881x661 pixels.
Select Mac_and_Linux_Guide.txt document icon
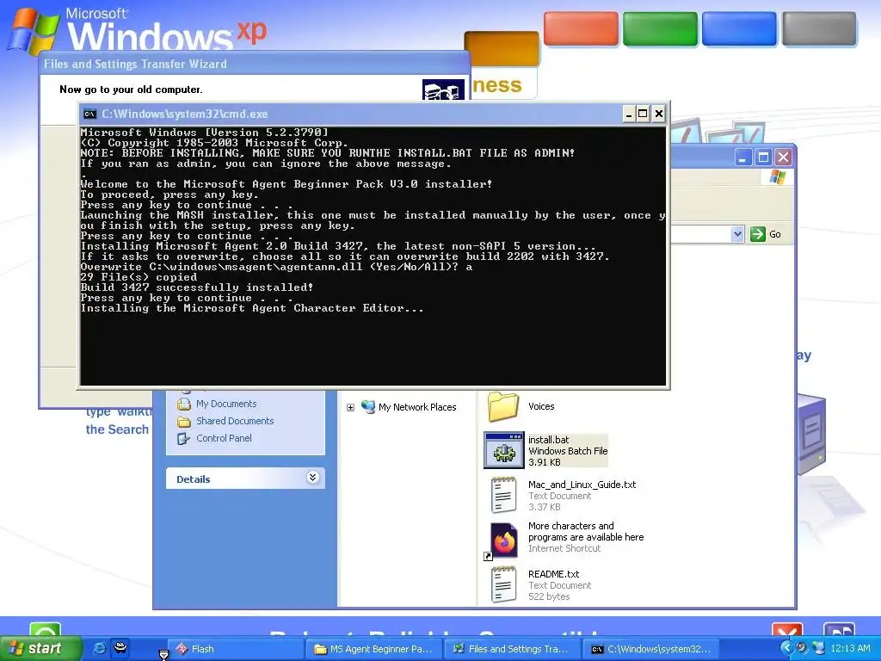pyautogui.click(x=503, y=495)
